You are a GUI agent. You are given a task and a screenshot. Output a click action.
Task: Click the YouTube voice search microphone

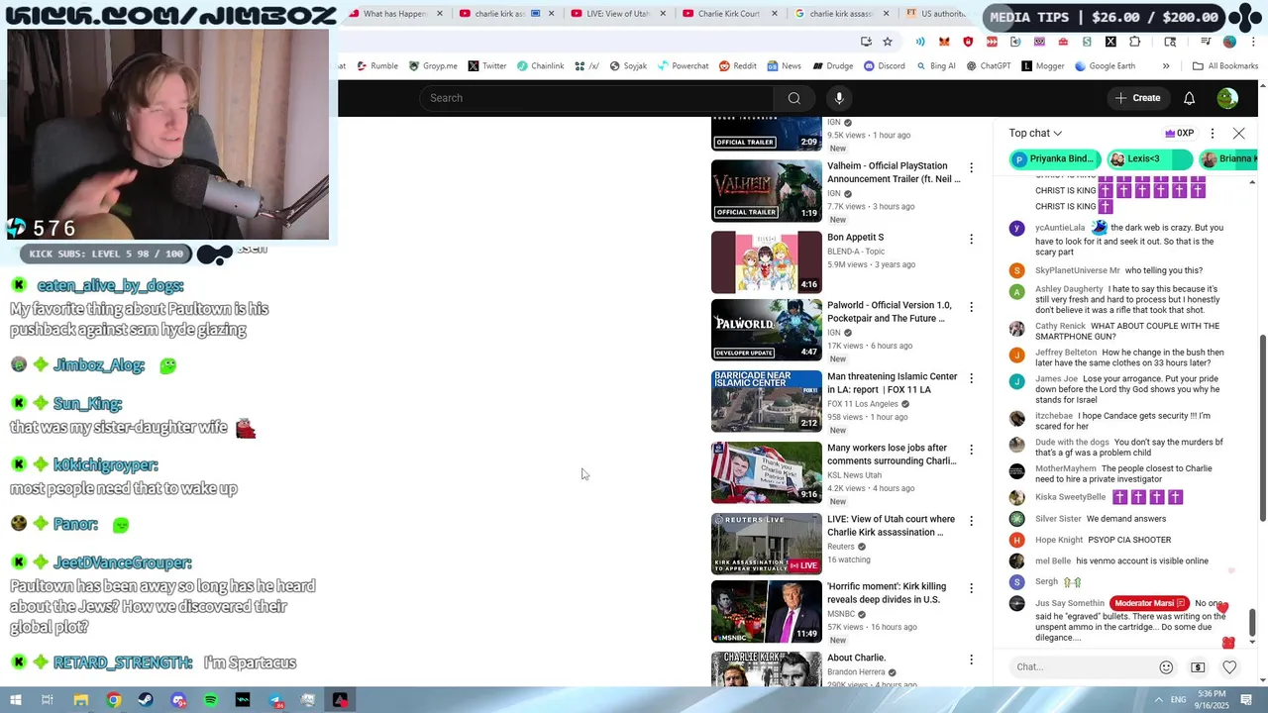[x=839, y=98]
